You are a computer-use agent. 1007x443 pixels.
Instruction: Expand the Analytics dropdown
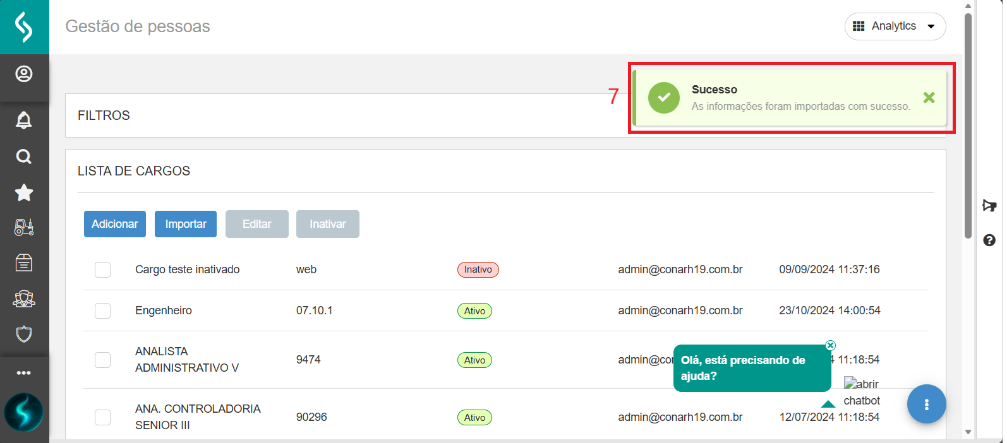[895, 27]
